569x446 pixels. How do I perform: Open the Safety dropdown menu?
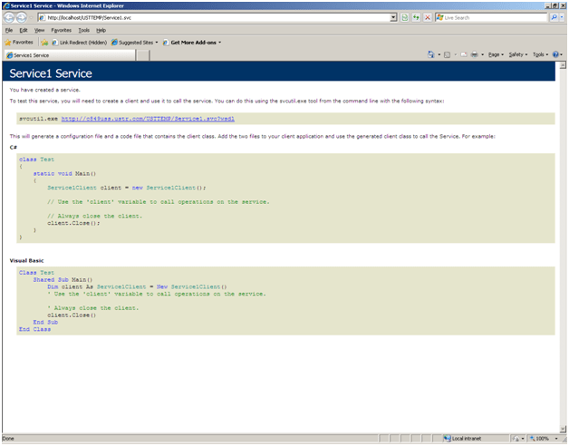tap(517, 55)
